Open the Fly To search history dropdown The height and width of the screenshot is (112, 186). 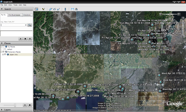pos(26,25)
